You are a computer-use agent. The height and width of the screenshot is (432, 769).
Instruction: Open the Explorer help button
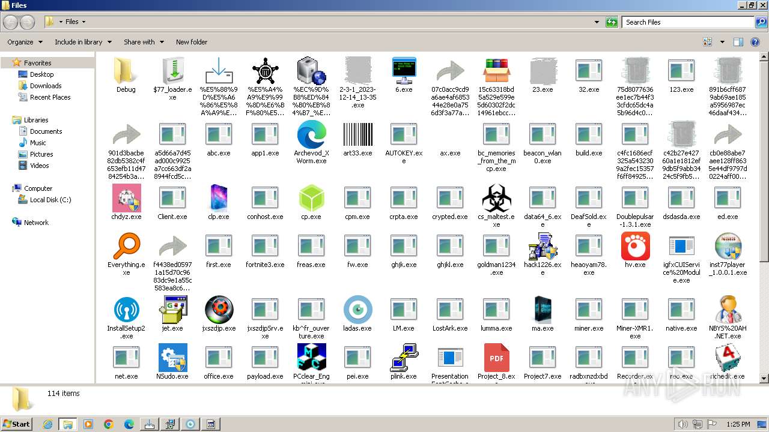click(756, 42)
